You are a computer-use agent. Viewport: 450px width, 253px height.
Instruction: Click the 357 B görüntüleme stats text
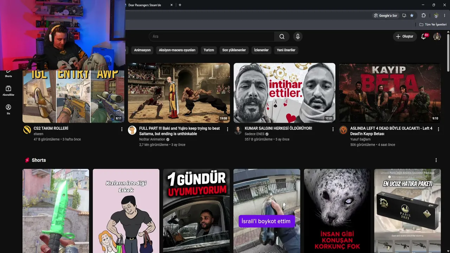coord(259,140)
